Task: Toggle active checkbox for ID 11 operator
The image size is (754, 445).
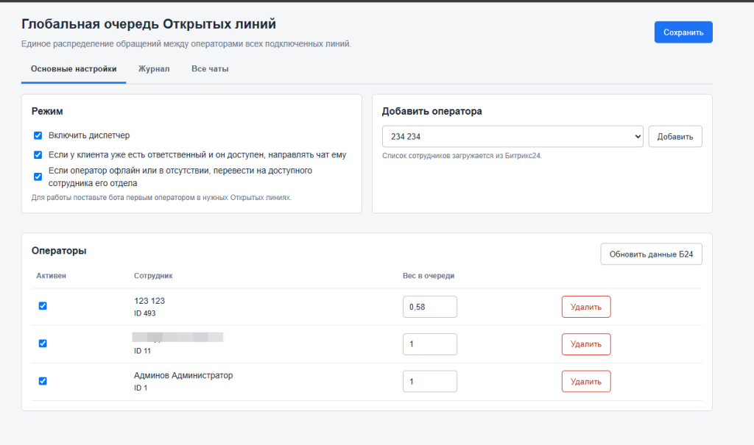Action: [x=43, y=343]
